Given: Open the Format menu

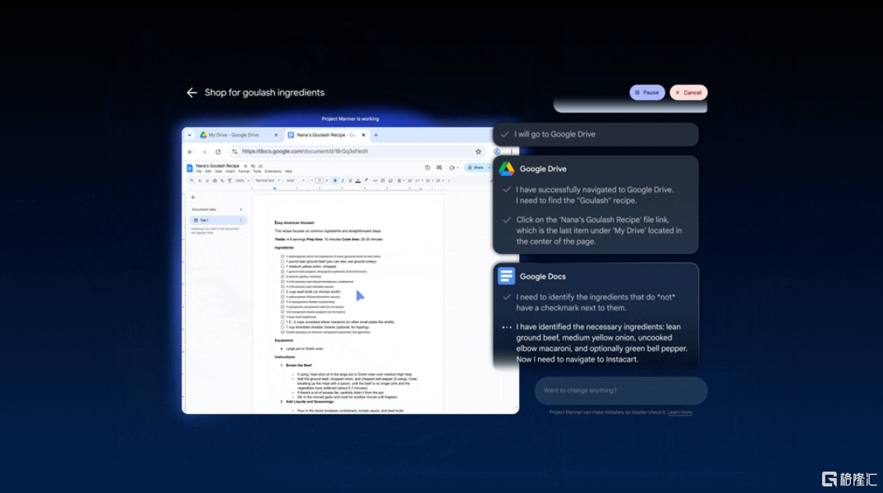Looking at the screenshot, I should point(244,171).
